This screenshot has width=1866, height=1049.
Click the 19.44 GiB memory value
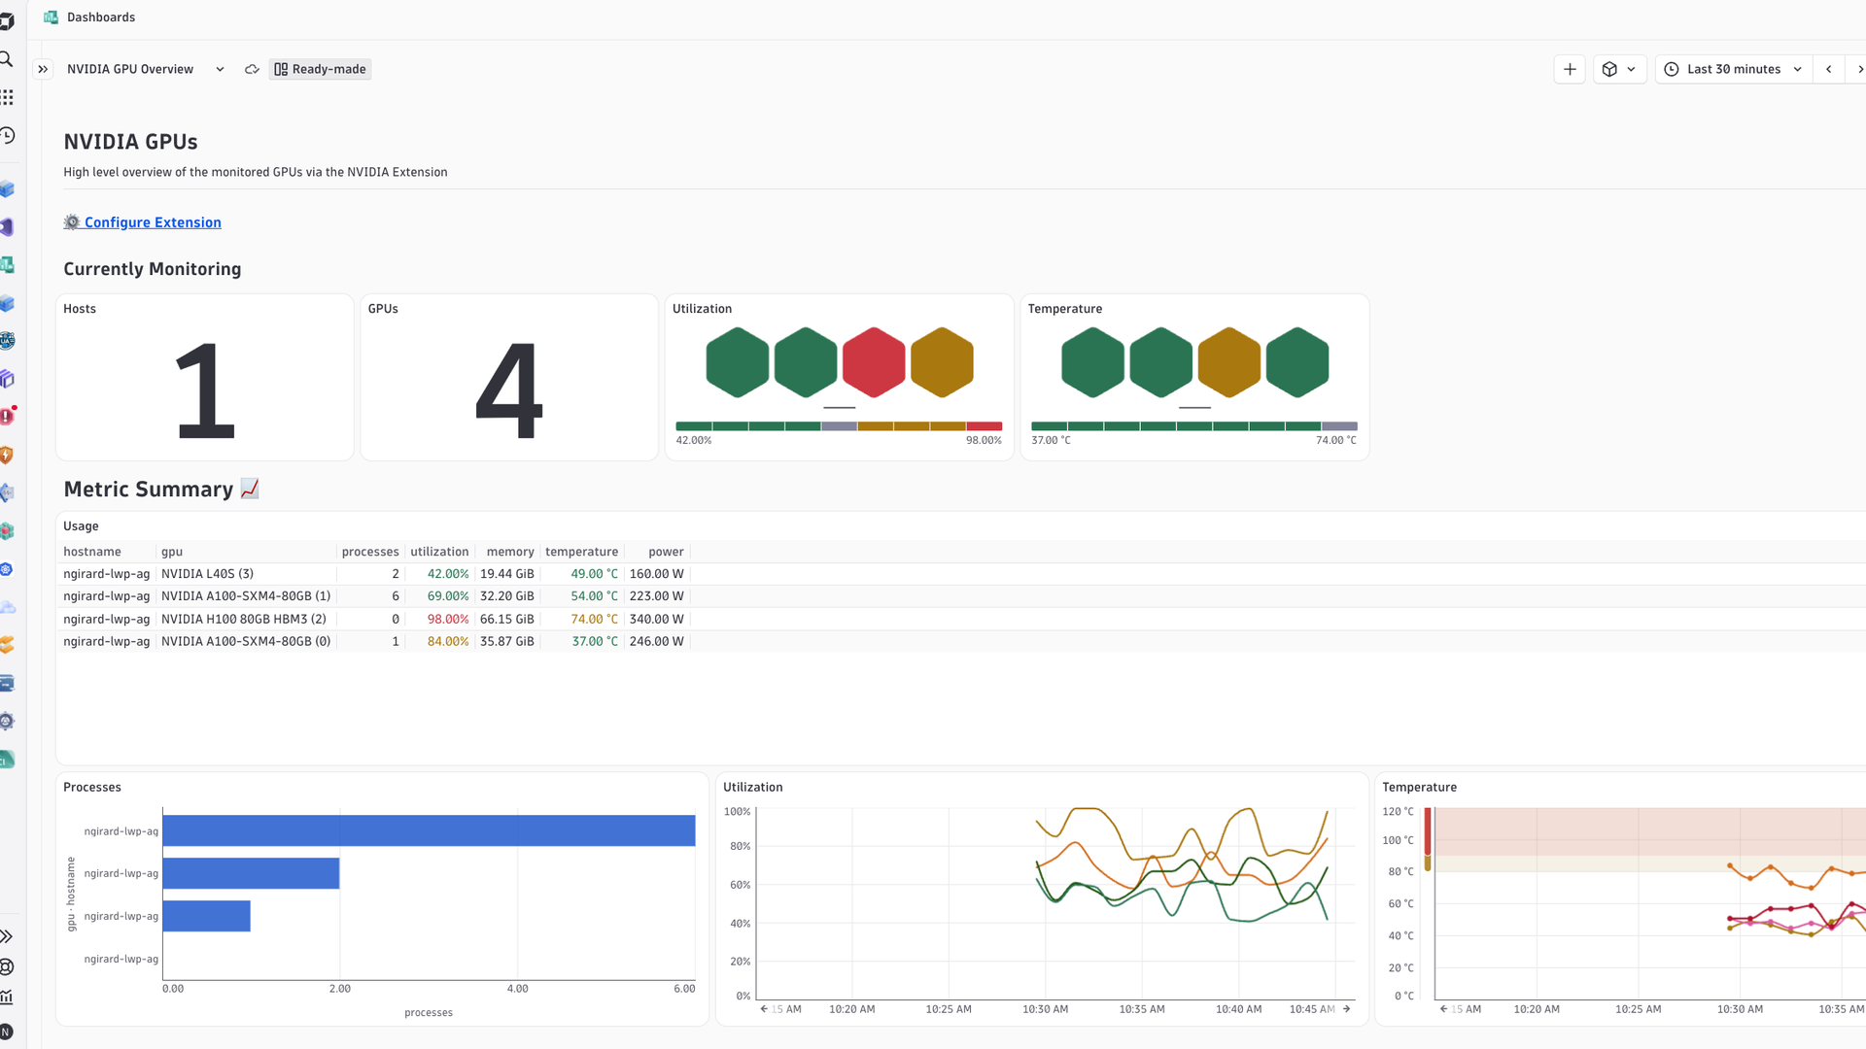(506, 574)
